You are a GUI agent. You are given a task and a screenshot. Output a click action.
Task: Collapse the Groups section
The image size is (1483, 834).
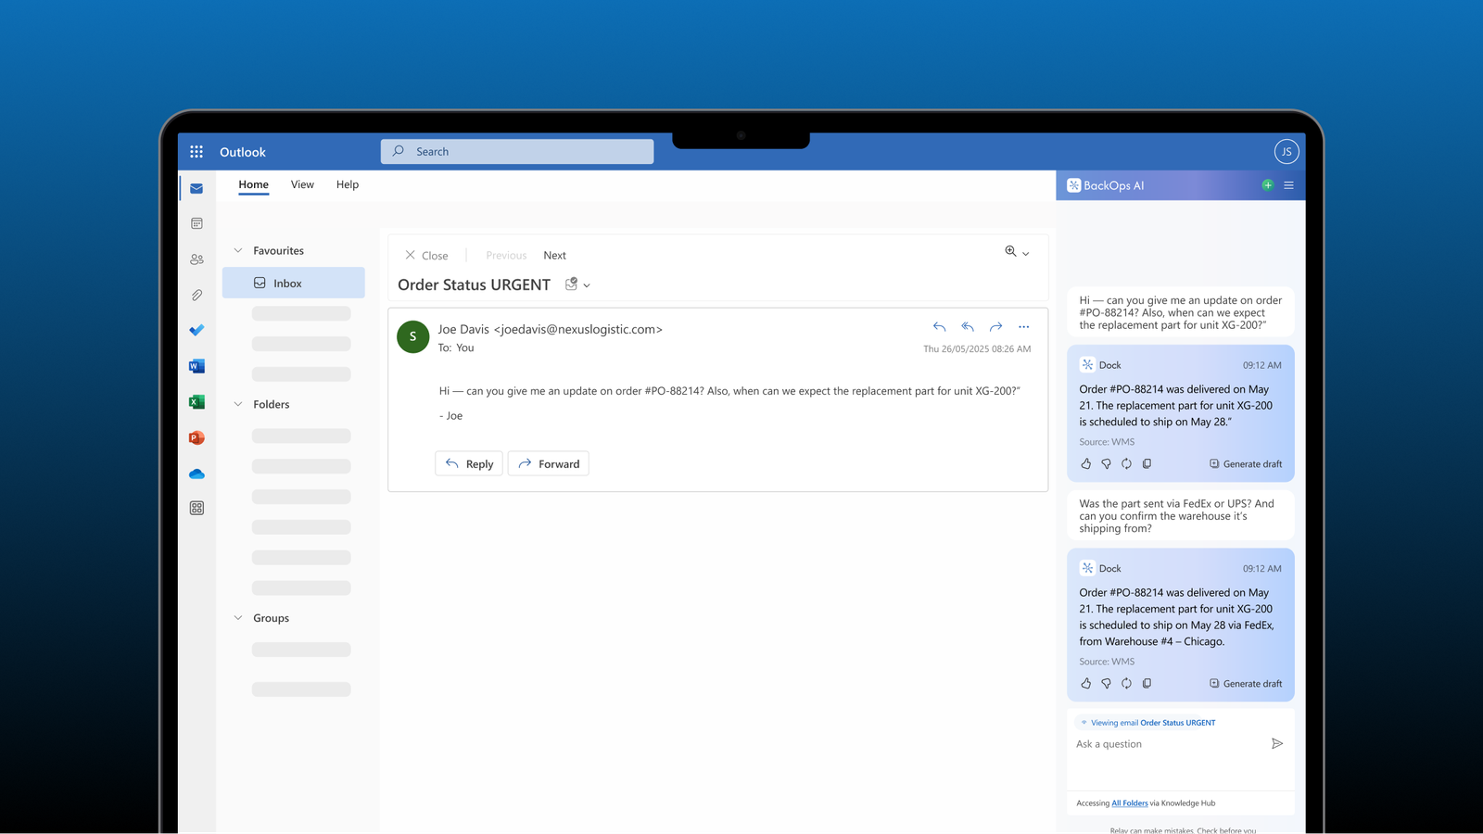238,618
